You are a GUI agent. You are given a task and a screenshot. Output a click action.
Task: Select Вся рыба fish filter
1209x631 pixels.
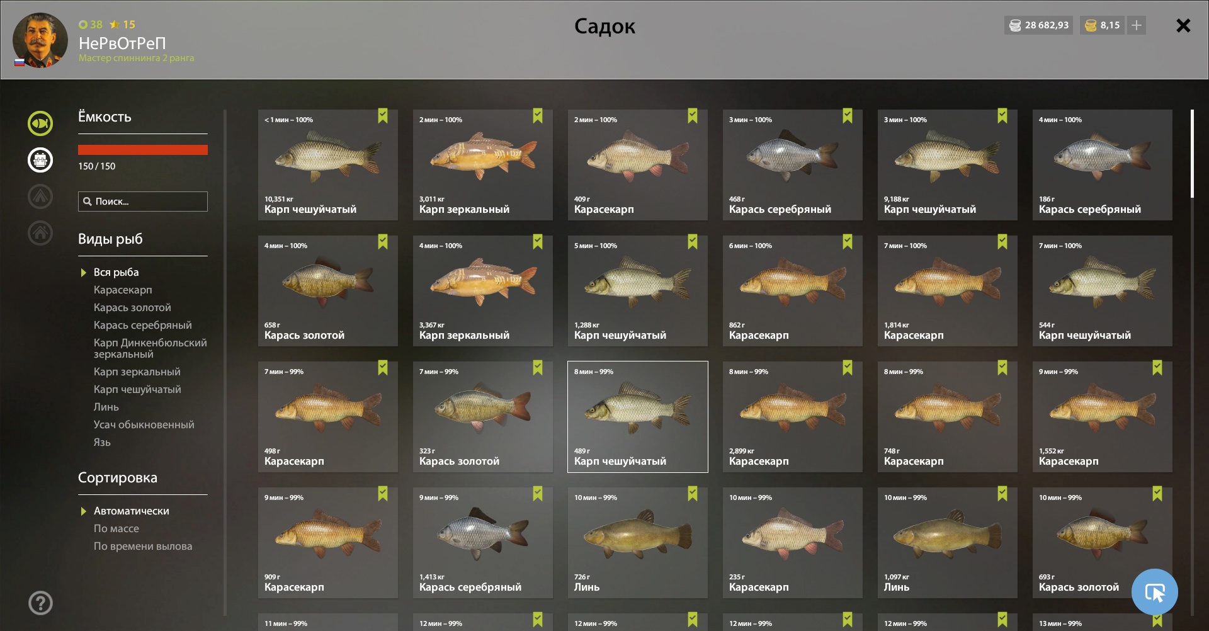pos(116,272)
